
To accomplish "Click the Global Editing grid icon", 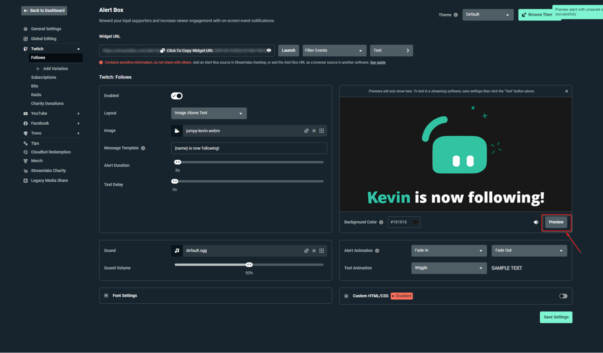I will tap(25, 39).
